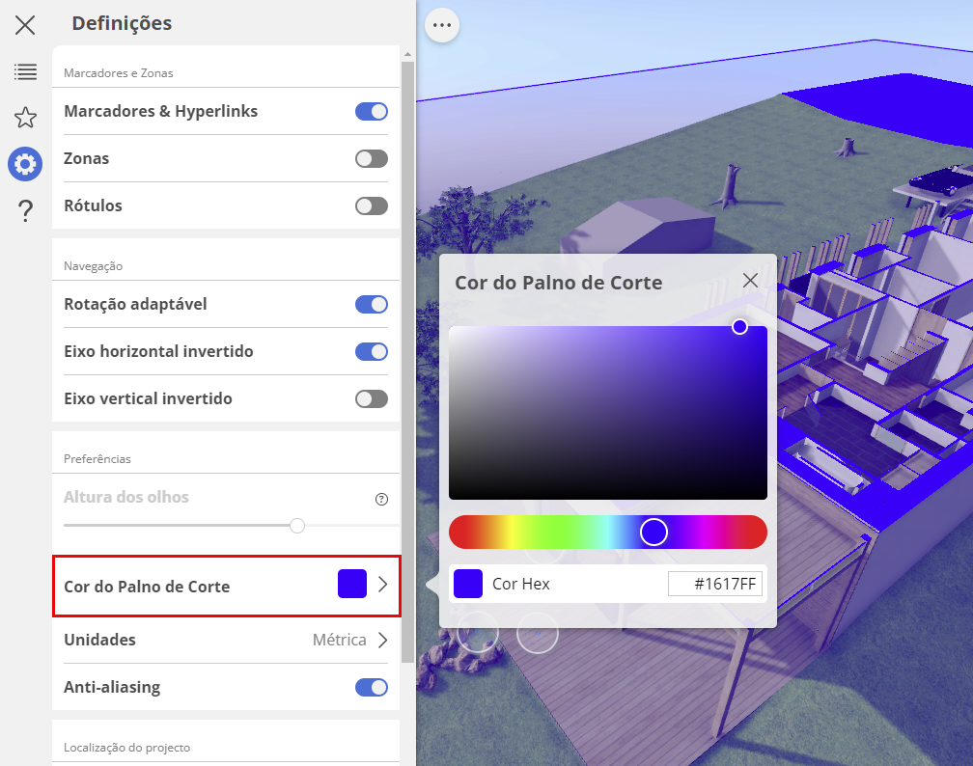Enable Eixo vertical invertido
Viewport: 973px width, 766px height.
click(x=371, y=398)
